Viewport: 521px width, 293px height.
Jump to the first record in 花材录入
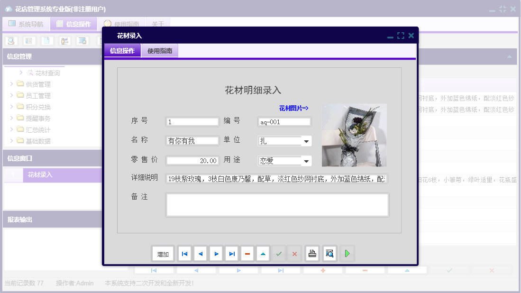184,253
